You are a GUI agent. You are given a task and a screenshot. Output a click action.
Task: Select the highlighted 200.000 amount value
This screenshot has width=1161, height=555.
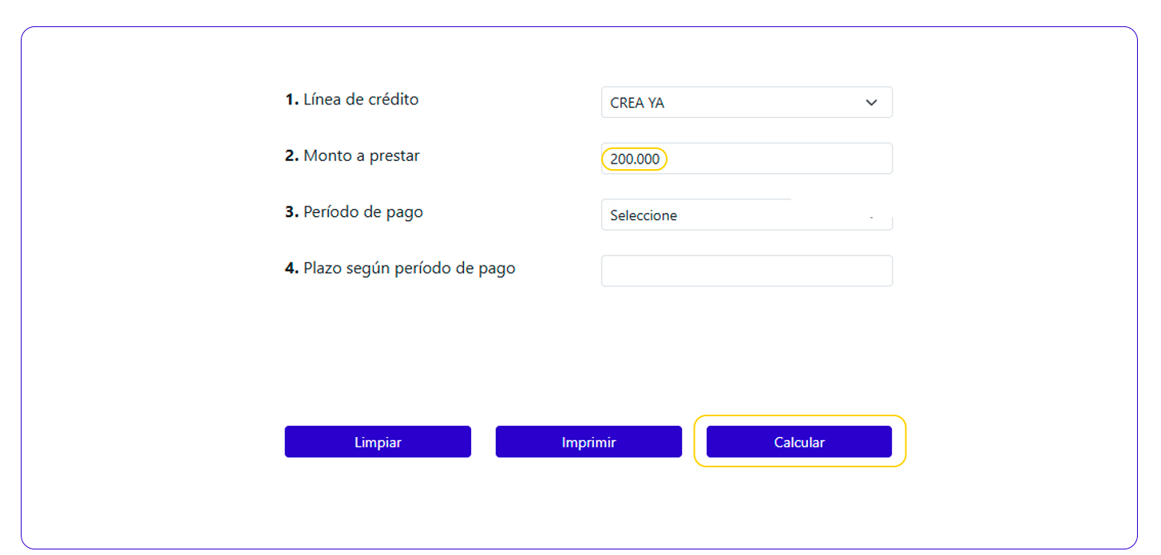pos(635,159)
